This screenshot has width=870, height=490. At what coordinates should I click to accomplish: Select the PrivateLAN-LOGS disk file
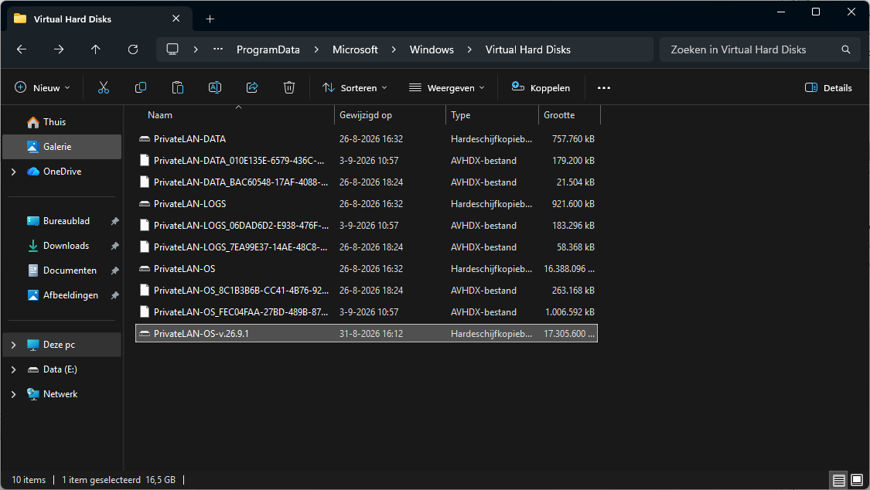pyautogui.click(x=367, y=204)
